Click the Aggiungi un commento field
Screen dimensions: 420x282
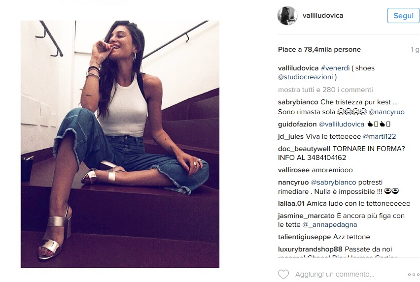point(335,274)
